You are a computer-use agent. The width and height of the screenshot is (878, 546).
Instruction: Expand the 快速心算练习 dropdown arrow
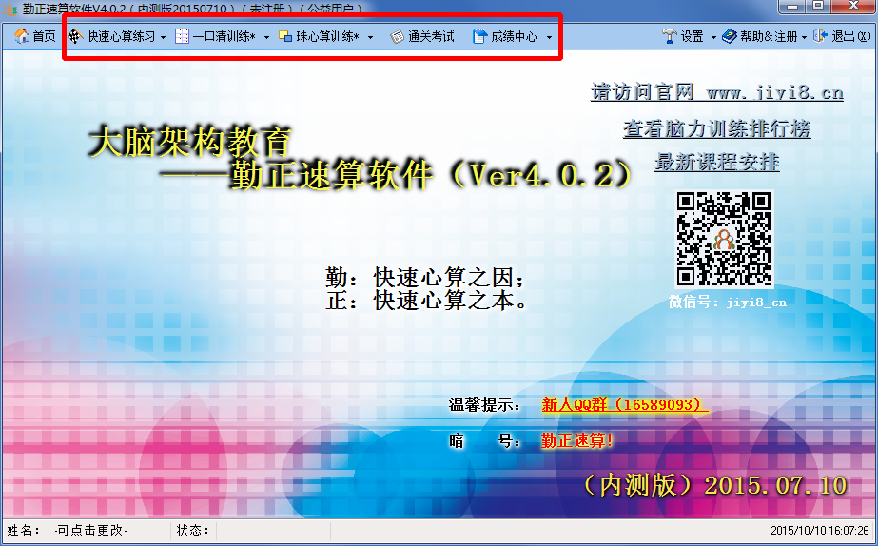coord(163,37)
